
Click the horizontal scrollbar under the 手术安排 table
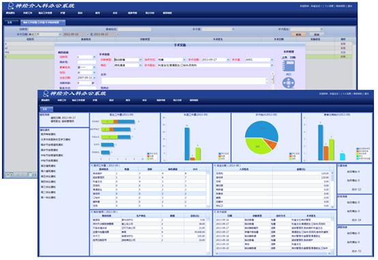[x=273, y=253]
